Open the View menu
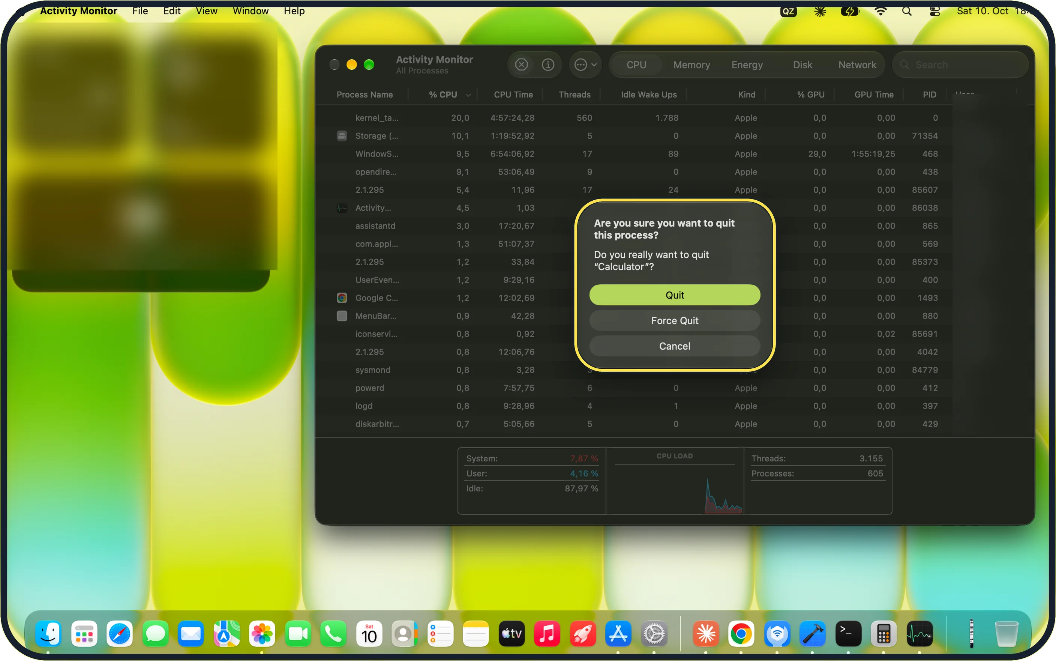Screen dimensions: 1056x661 (x=206, y=11)
